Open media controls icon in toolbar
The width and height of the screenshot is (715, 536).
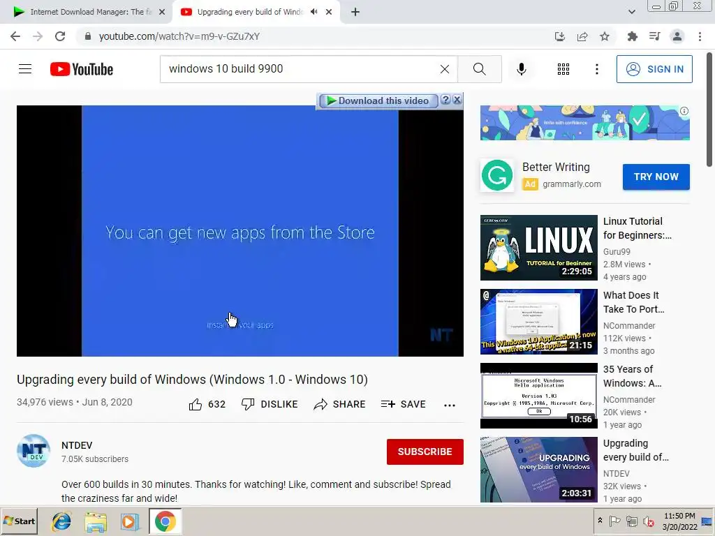coord(655,36)
